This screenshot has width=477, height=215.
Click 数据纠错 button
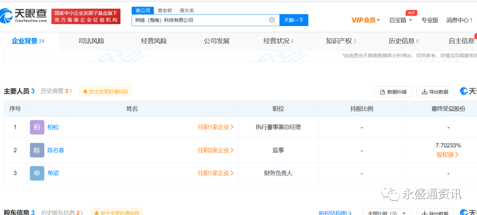tap(393, 92)
